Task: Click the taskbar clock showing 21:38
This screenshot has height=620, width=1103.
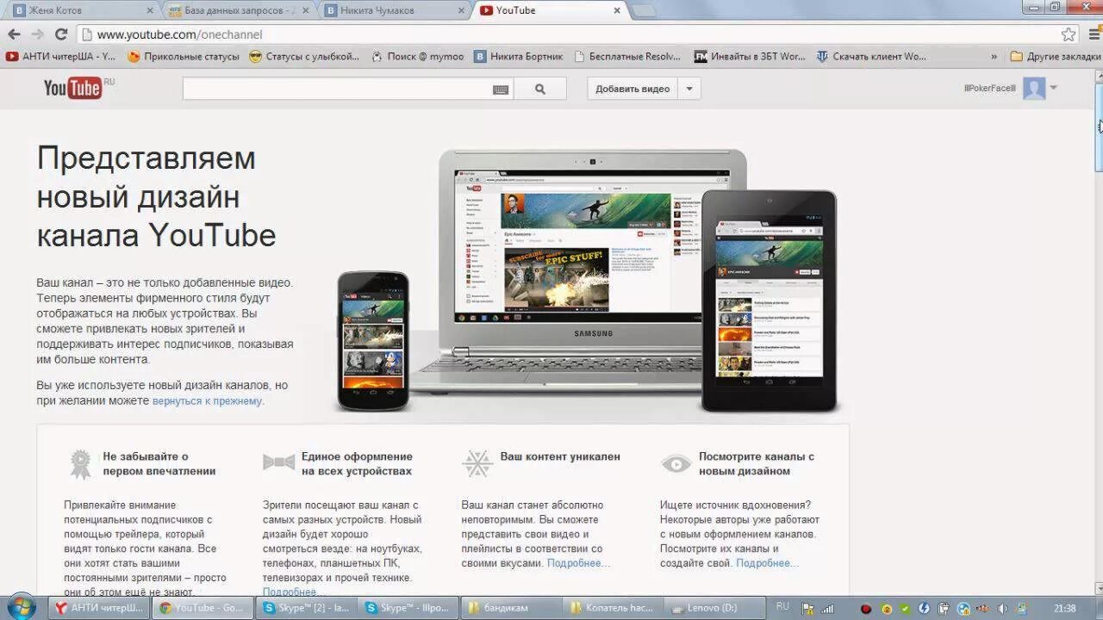Action: 1064,609
